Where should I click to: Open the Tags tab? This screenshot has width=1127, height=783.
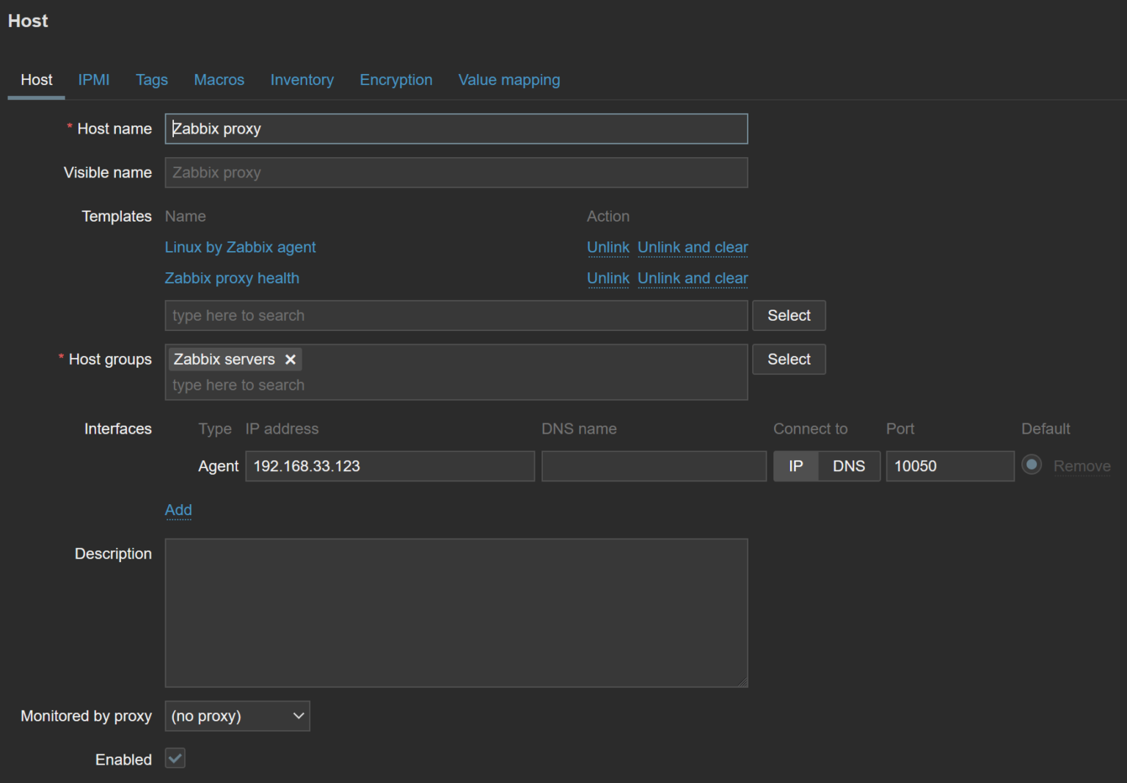(152, 80)
